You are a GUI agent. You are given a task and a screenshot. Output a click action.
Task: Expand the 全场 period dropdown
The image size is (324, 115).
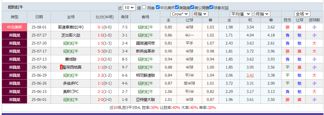click(x=302, y=14)
